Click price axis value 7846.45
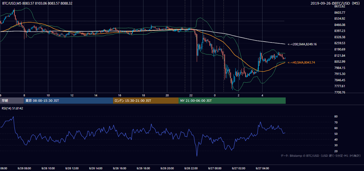364x171 pixels. click(340, 80)
